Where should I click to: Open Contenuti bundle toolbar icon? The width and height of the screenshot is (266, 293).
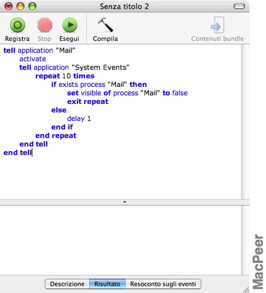pyautogui.click(x=217, y=25)
